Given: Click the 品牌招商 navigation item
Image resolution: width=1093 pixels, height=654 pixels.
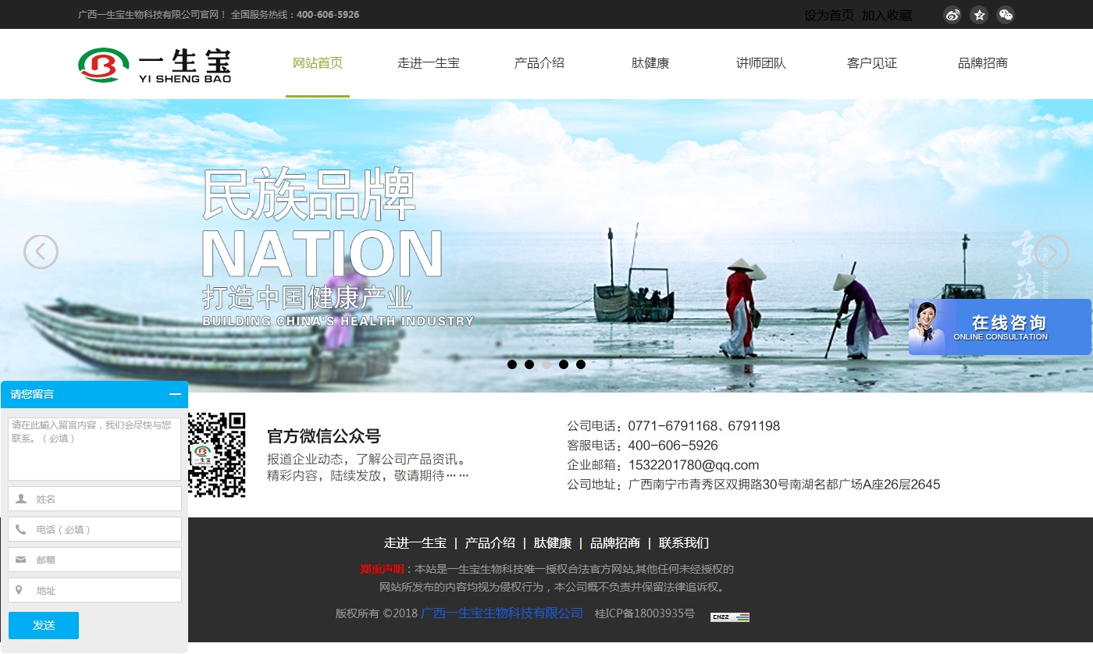Looking at the screenshot, I should (x=982, y=63).
